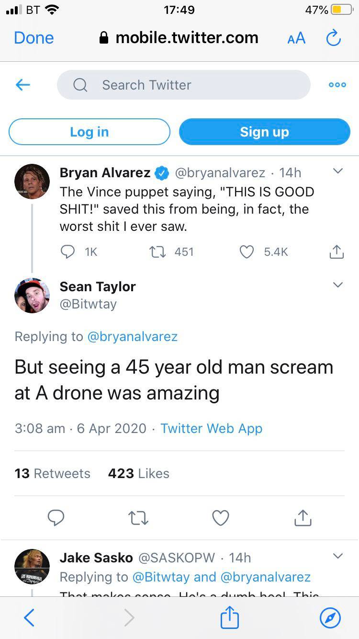Go back with Twitter's back arrow
Screen dimensions: 359x639
coord(23,85)
